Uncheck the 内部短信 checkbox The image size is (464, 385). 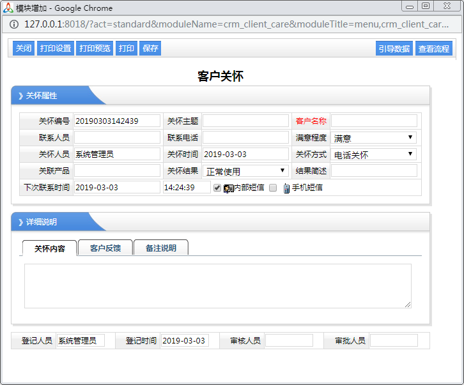217,188
